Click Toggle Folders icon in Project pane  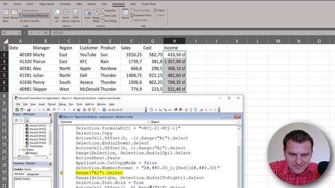click(x=27, y=120)
